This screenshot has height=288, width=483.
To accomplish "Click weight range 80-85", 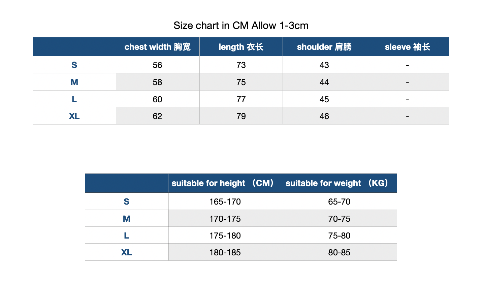I will click(x=339, y=252).
